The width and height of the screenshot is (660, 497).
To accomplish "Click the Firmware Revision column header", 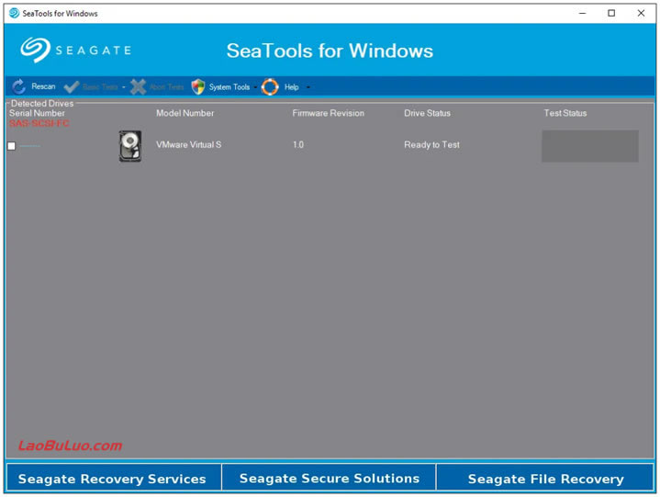I will pyautogui.click(x=328, y=113).
